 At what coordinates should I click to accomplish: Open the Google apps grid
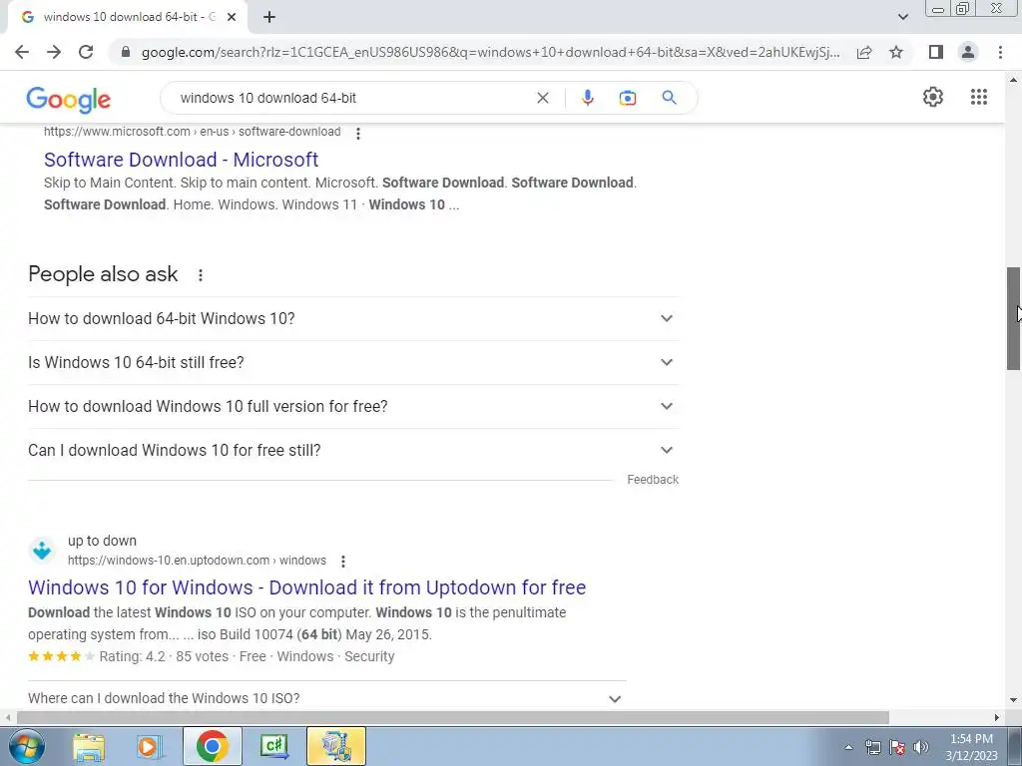click(978, 97)
